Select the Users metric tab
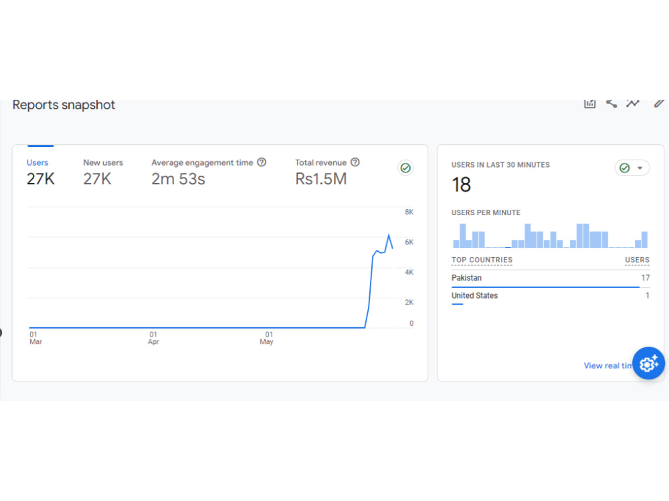 pyautogui.click(x=41, y=172)
